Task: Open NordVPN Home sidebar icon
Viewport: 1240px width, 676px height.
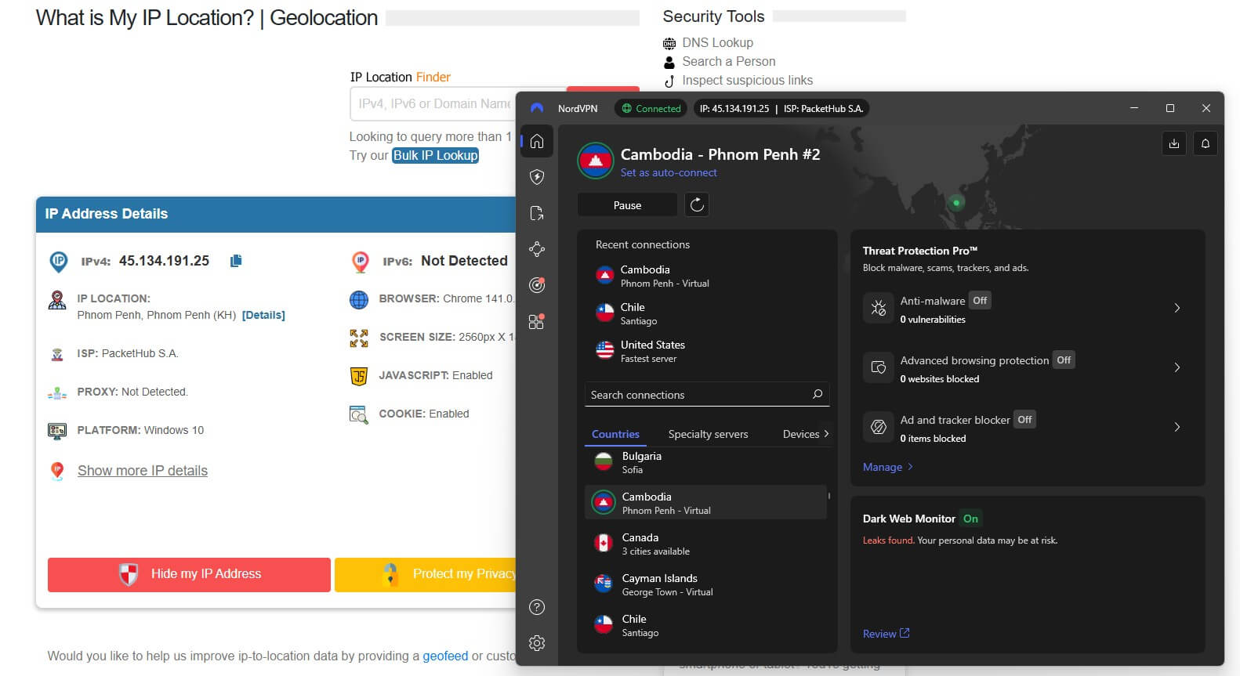Action: point(537,141)
